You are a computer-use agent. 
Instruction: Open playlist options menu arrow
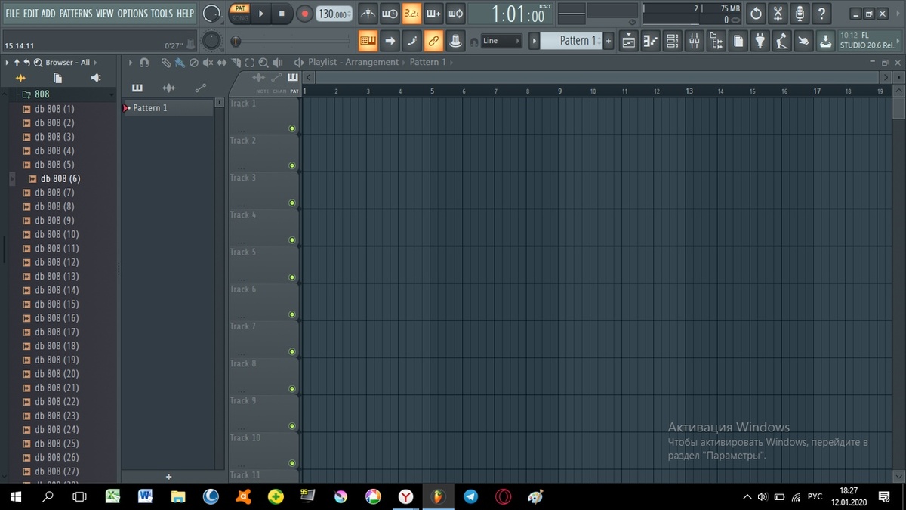[x=130, y=63]
